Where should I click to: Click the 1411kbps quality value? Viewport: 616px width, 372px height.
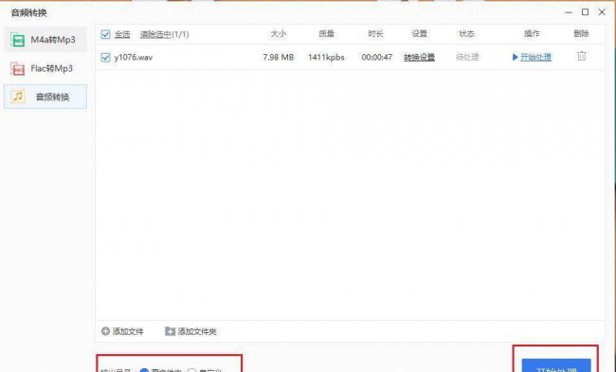tap(326, 58)
